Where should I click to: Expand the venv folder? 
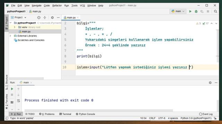[x=15, y=27]
